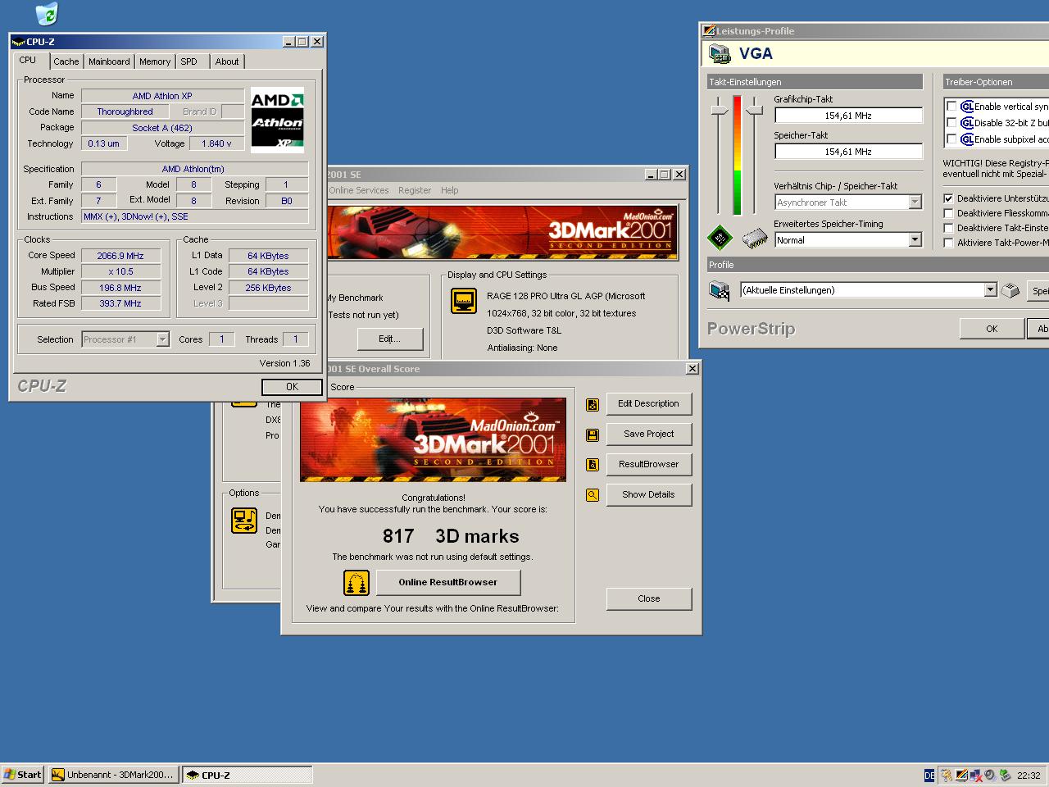Open the About tab in CPU-Z
The image size is (1049, 787).
tap(227, 61)
